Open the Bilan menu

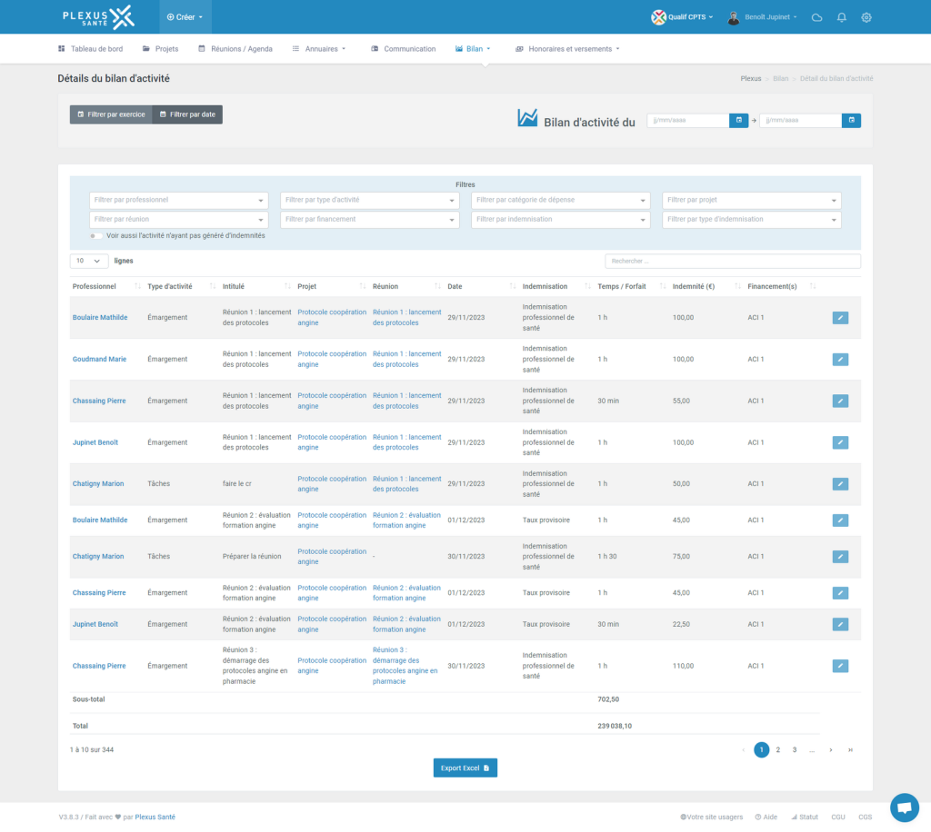[x=473, y=49]
